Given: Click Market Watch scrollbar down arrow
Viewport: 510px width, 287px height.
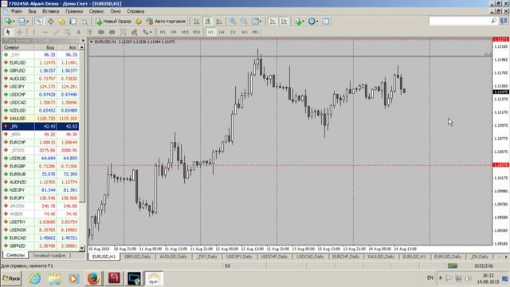Looking at the screenshot, I should pyautogui.click(x=82, y=248).
